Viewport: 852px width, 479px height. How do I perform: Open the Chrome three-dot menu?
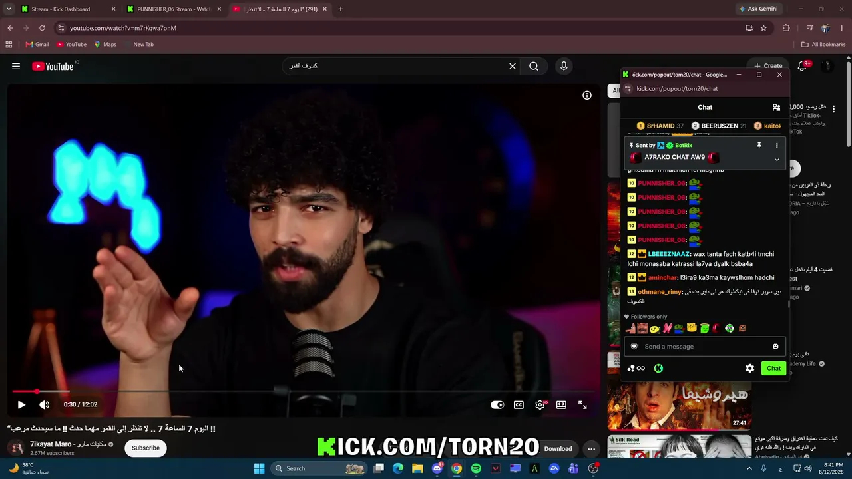point(842,28)
